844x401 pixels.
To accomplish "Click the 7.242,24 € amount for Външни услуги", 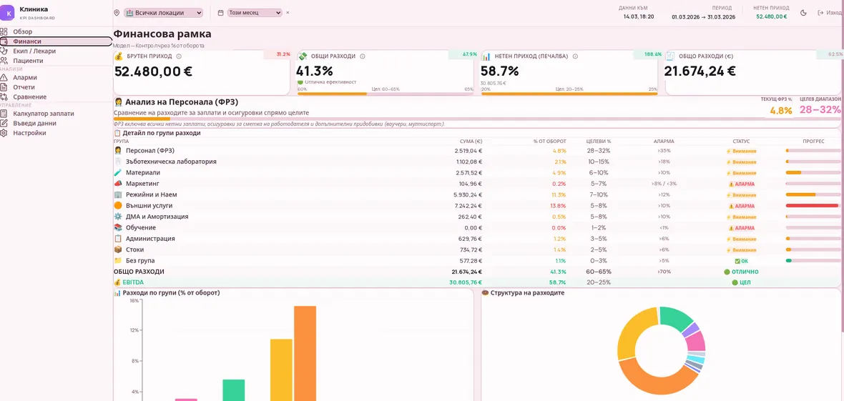I will click(468, 206).
